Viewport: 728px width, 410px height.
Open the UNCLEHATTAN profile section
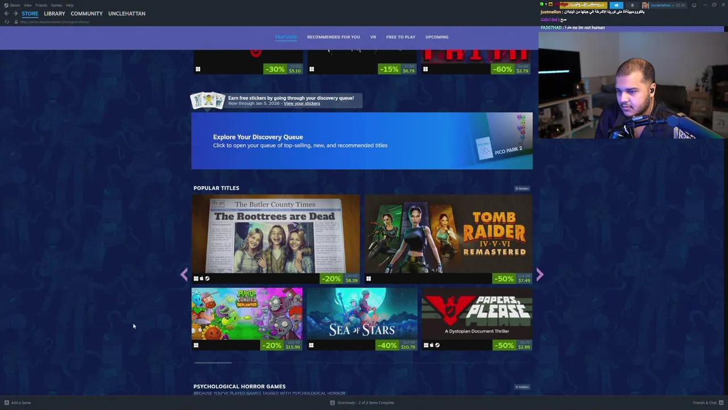(x=127, y=14)
